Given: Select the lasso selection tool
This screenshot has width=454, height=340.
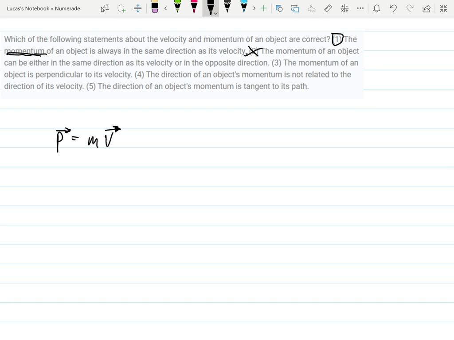Looking at the screenshot, I should click(121, 8).
